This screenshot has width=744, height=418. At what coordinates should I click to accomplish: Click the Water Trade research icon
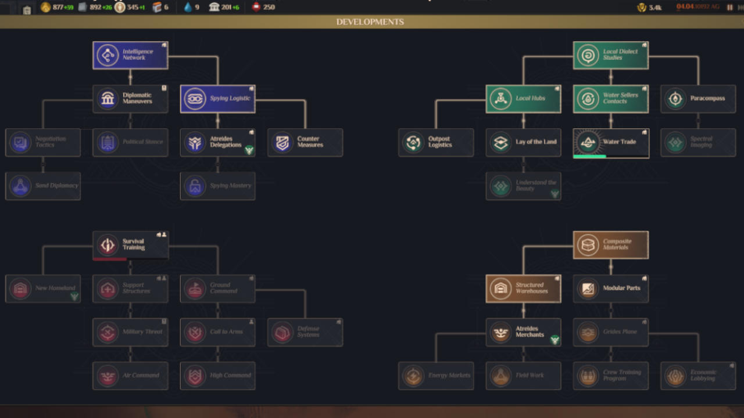click(588, 142)
